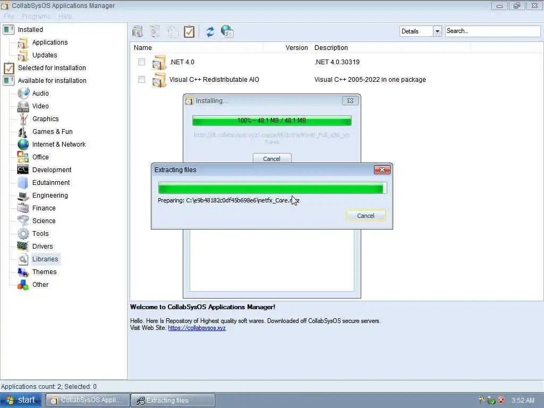Click the Preparing netfx_Core file path text
The image size is (544, 408).
228,200
